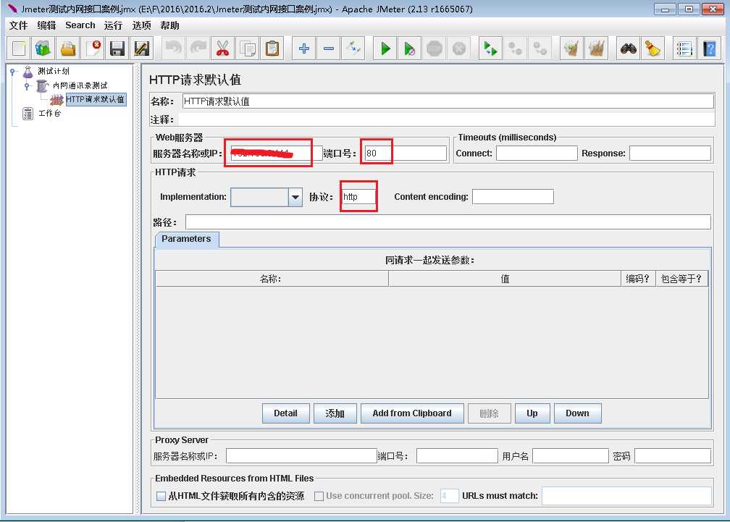Click the Open file folder icon
The image size is (730, 522).
click(68, 48)
